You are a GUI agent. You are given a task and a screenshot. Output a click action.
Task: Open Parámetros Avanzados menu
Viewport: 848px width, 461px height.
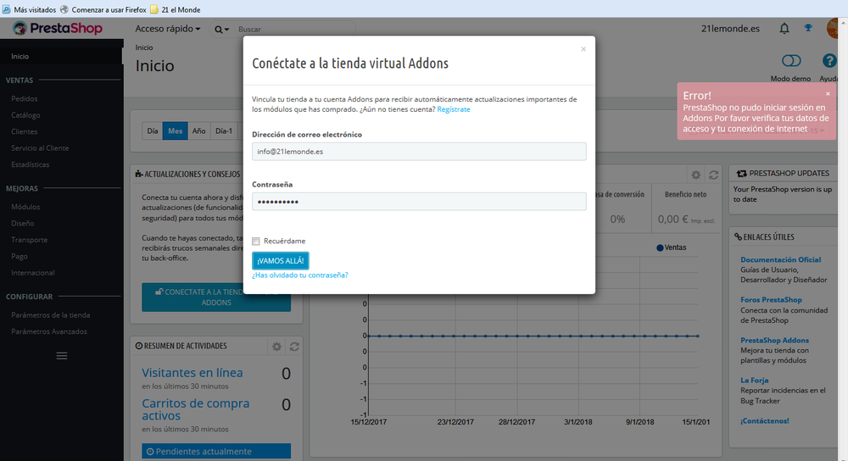click(x=49, y=331)
